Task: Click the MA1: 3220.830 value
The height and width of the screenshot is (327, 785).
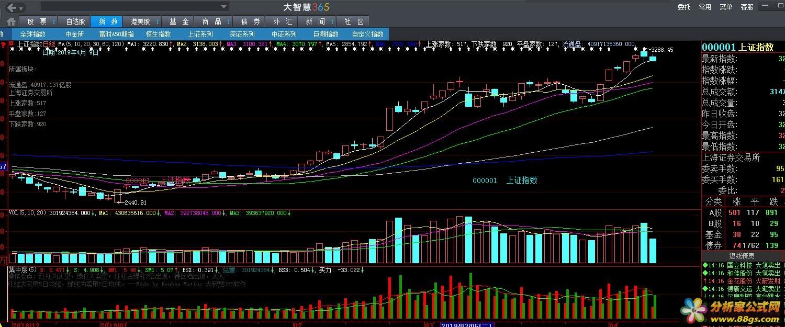Action: click(148, 44)
